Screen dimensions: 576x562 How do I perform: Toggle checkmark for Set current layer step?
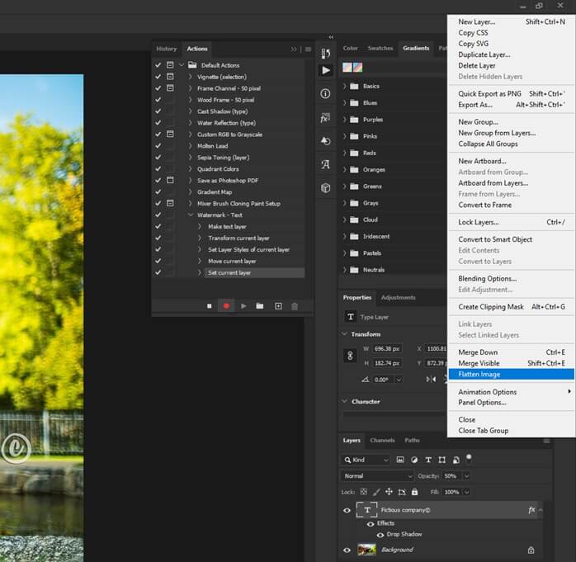158,272
